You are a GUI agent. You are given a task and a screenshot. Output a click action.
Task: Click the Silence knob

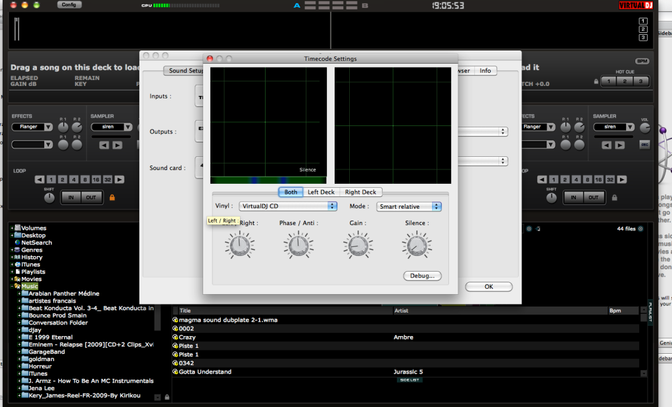(417, 246)
